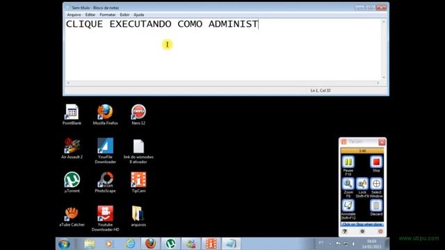This screenshot has height=250, width=445.
Task: Select the Mozilla Firefox desktop shortcut
Action: 105,115
